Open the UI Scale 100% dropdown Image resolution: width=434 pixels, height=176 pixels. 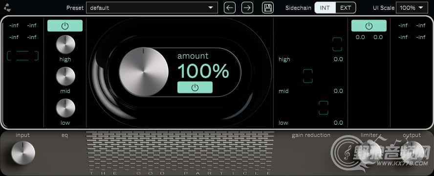(412, 8)
